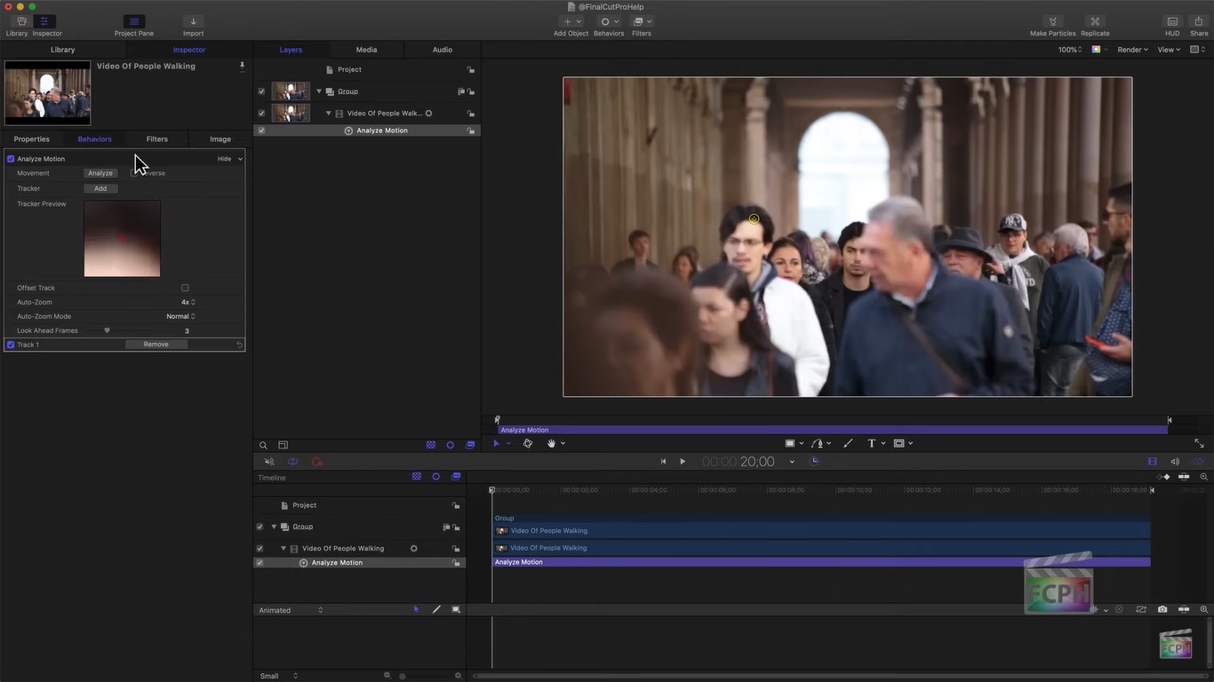Click the Tracker Add button
The height and width of the screenshot is (682, 1214).
click(x=100, y=188)
